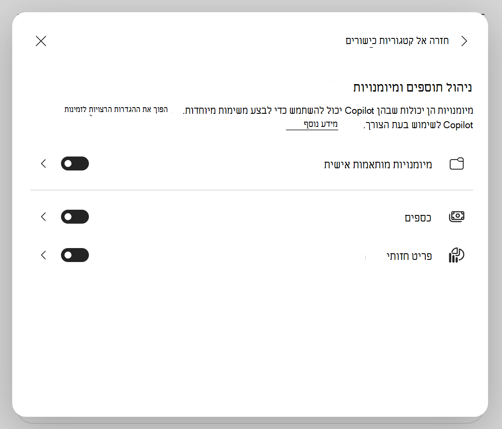The image size is (502, 429).
Task: Click the back chevron beside חזרה אל קטגוריות כישורים
Action: tap(464, 41)
